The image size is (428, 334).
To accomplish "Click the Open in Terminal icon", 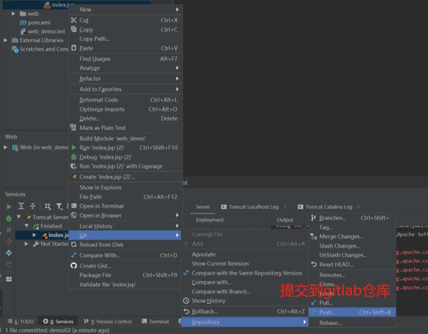I will 74,206.
